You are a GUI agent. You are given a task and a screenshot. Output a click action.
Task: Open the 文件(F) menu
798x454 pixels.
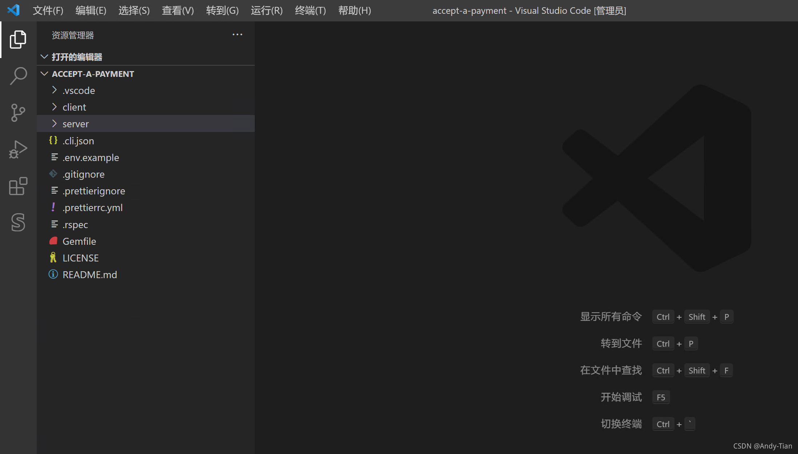(48, 11)
